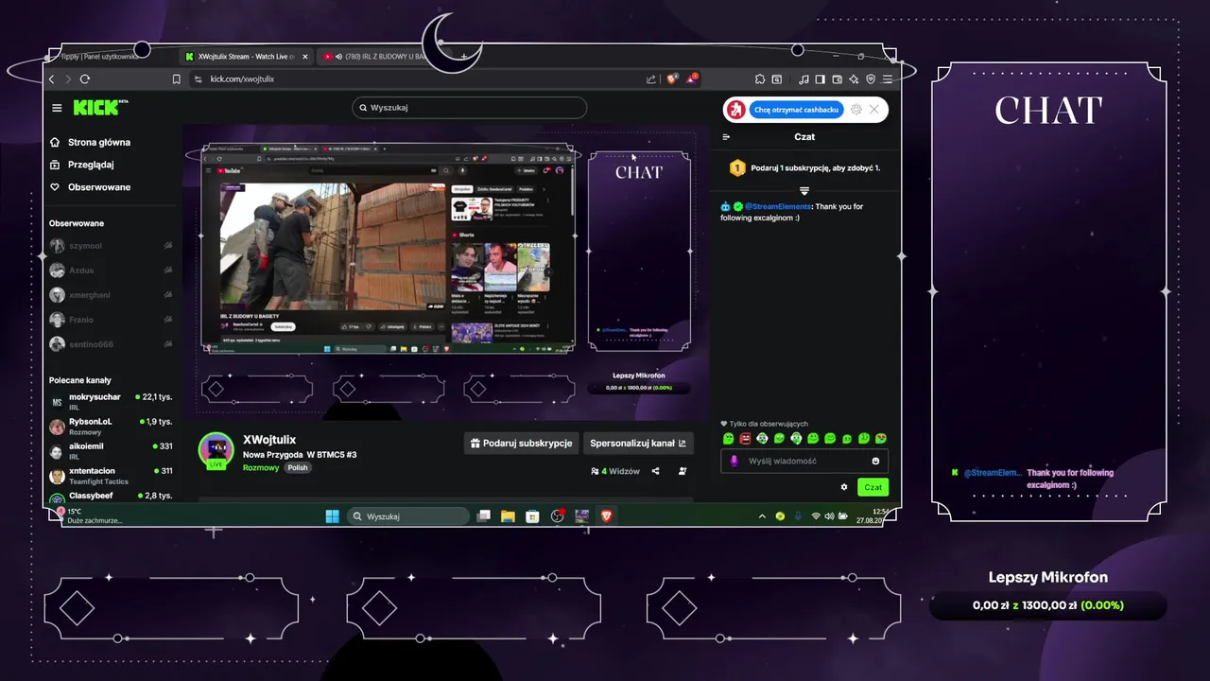The height and width of the screenshot is (681, 1210).
Task: Open recommended channel mokrysuchar
Action: click(x=111, y=402)
